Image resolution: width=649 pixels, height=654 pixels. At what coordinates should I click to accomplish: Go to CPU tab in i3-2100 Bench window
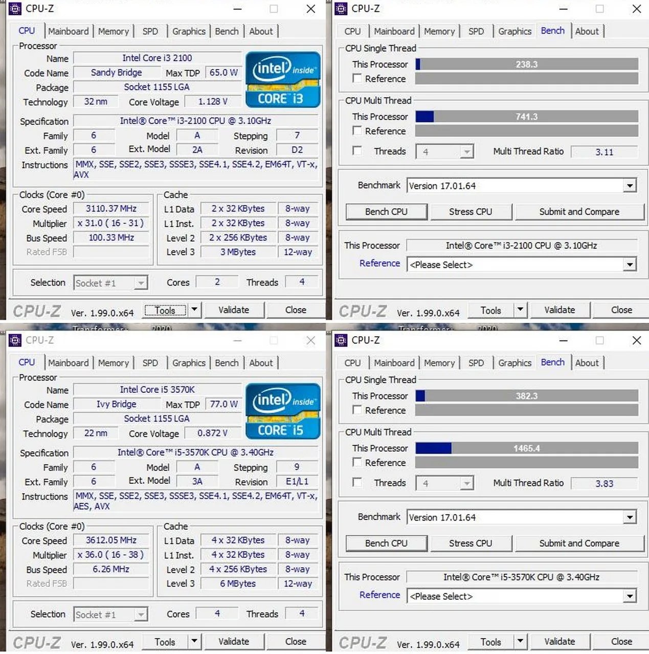(352, 31)
